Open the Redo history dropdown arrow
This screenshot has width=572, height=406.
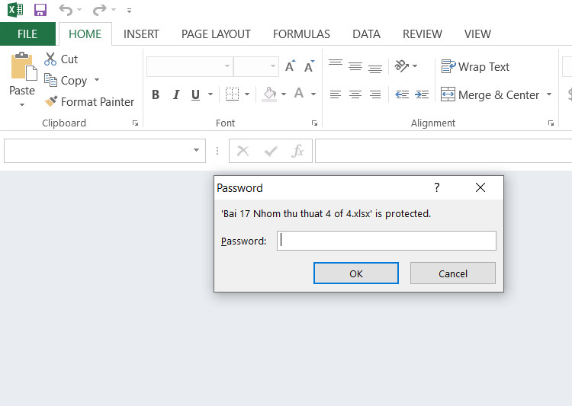tap(114, 10)
